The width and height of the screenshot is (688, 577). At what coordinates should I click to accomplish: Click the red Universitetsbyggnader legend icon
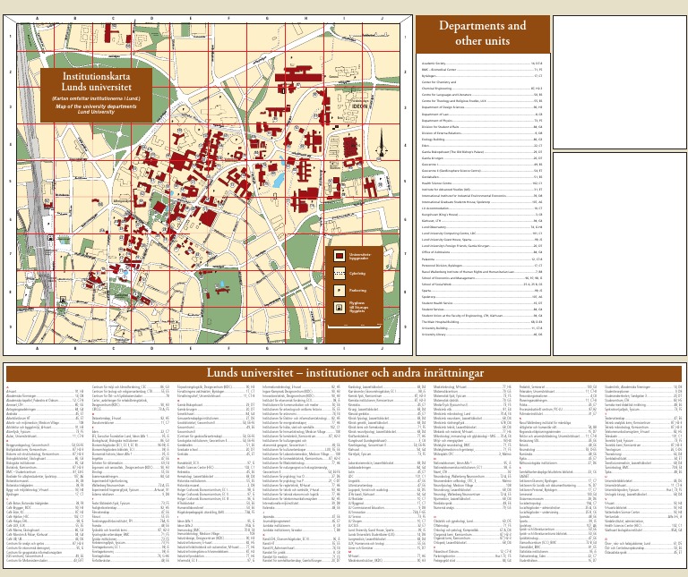click(x=339, y=257)
